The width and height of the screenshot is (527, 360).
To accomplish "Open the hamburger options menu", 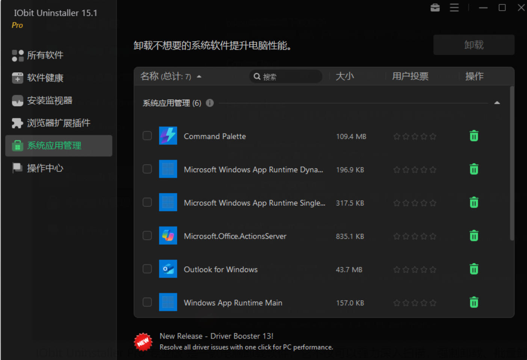I will pos(454,8).
